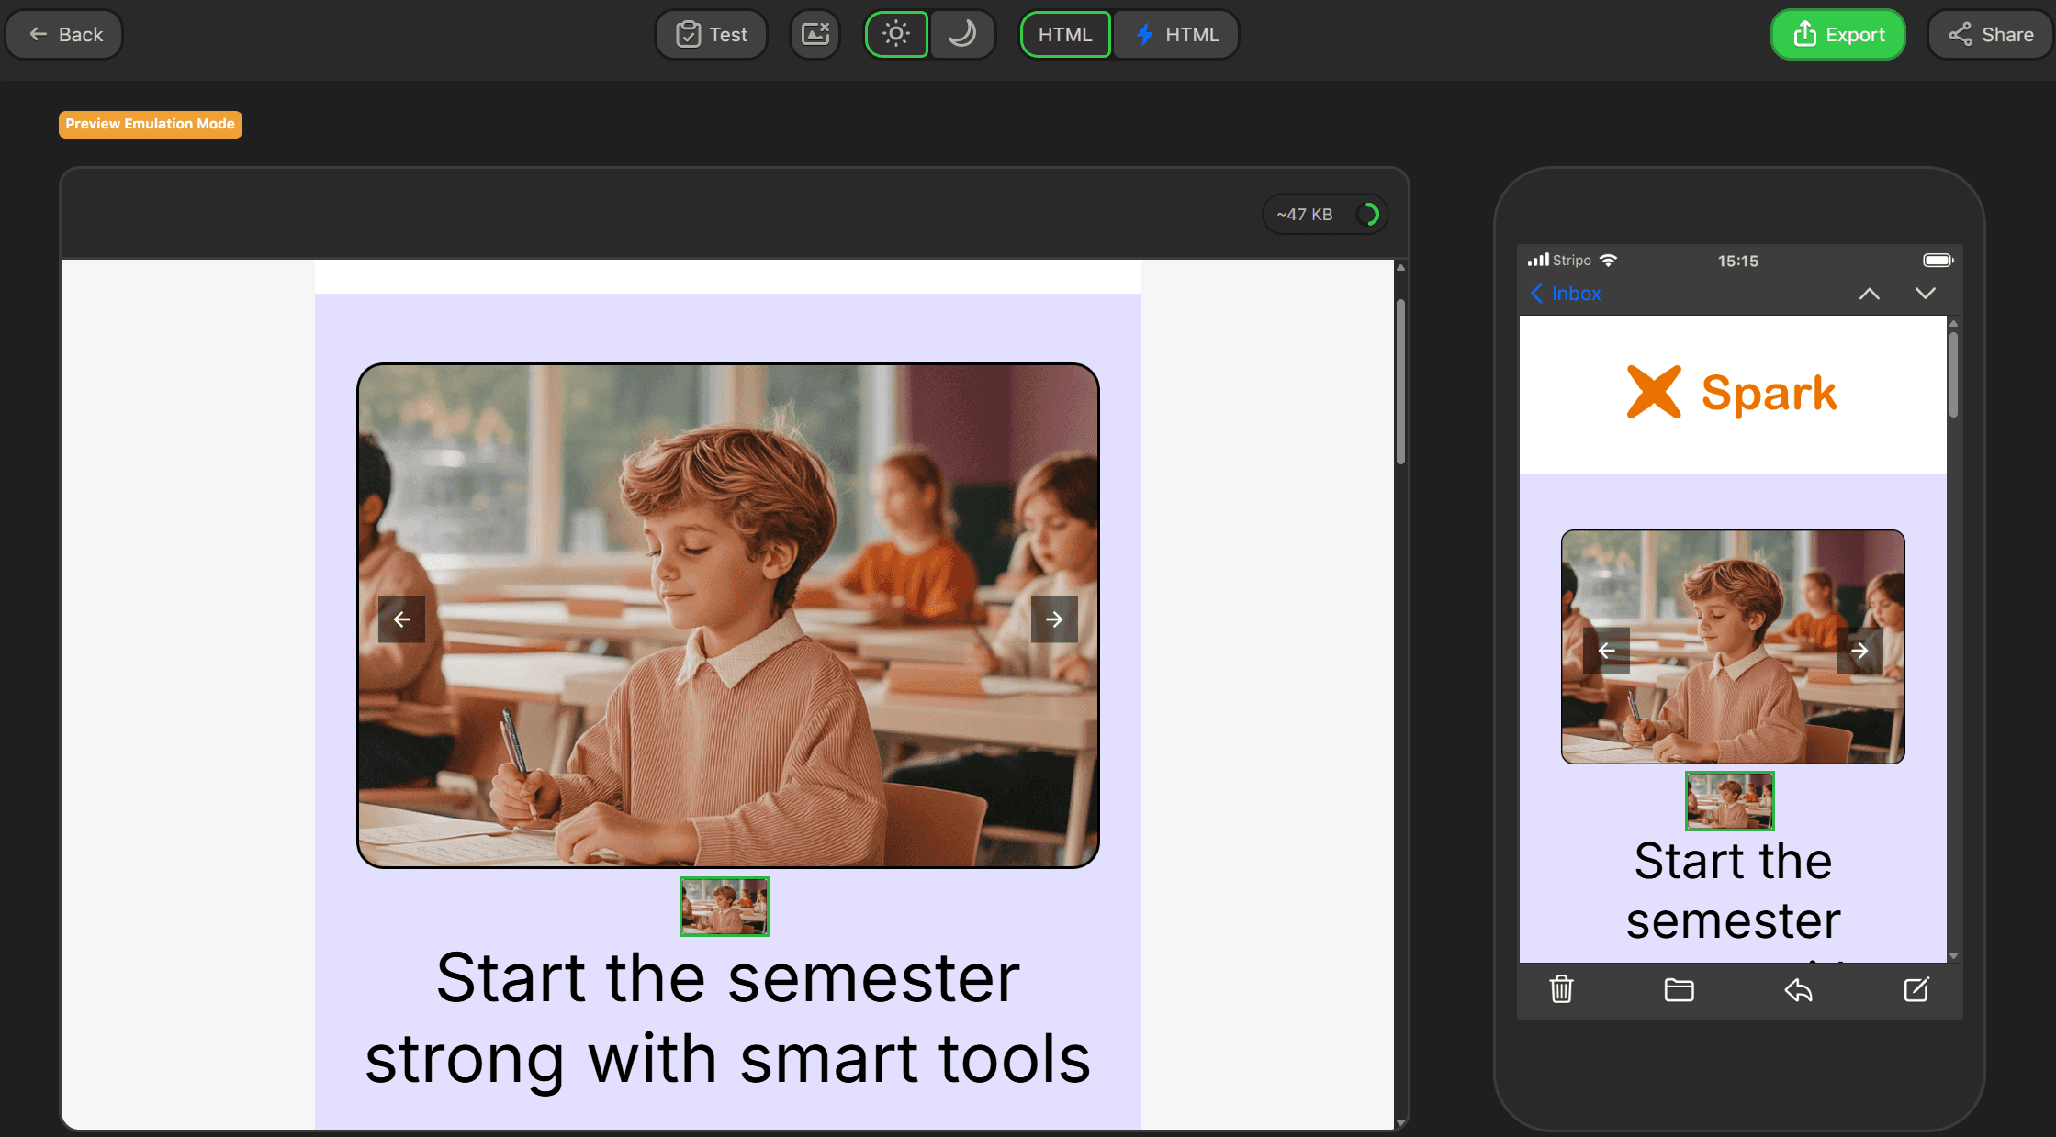Click the reply icon in phone preview
Viewport: 2056px width, 1137px height.
(1799, 989)
